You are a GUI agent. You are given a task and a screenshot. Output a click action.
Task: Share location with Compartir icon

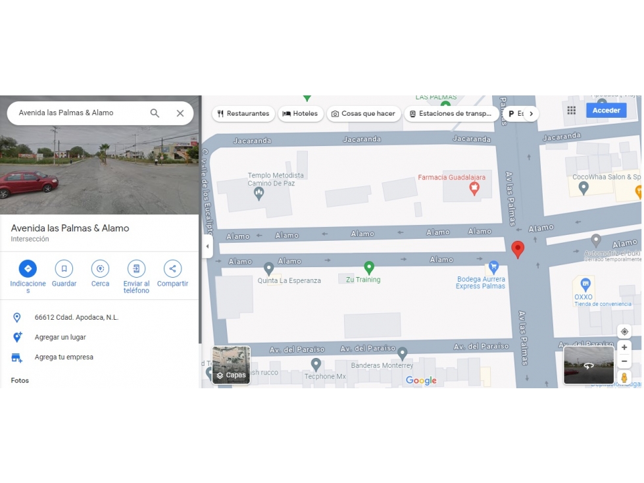pyautogui.click(x=172, y=268)
